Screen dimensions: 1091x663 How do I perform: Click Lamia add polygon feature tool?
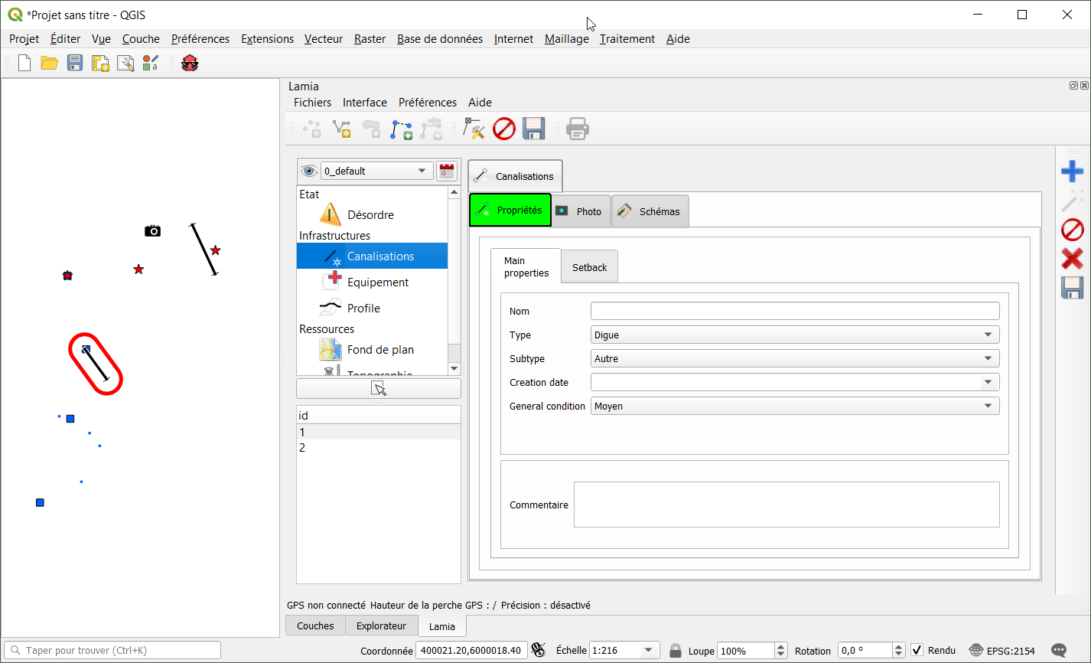(x=371, y=129)
